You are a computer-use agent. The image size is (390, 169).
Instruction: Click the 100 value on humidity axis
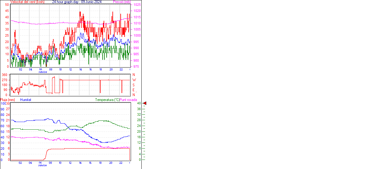tap(2, 103)
